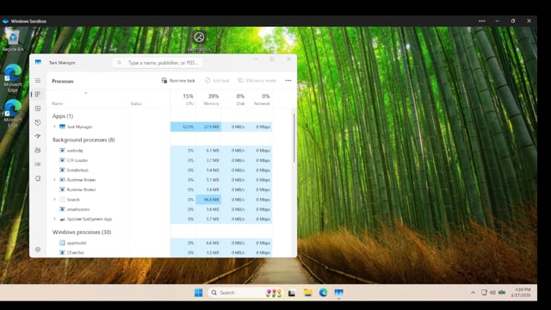
Task: Click the volume icon in system tray
Action: click(492, 293)
